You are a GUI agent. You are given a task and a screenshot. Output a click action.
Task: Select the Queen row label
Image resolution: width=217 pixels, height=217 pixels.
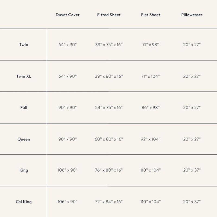[24, 139]
